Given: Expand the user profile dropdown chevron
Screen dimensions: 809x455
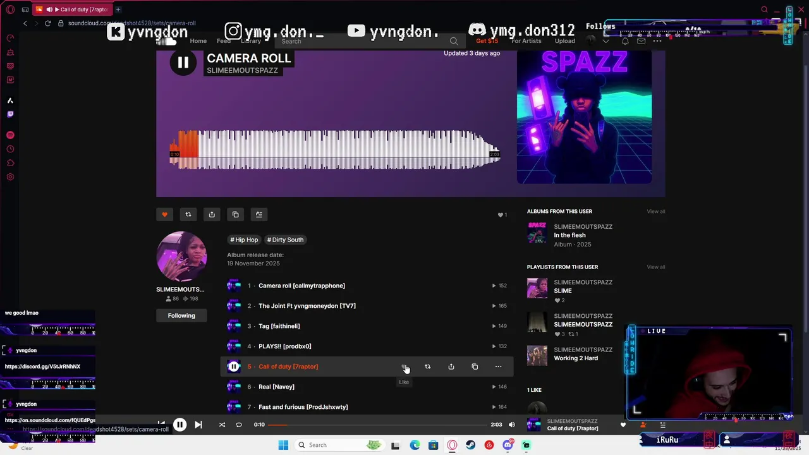Looking at the screenshot, I should [605, 41].
